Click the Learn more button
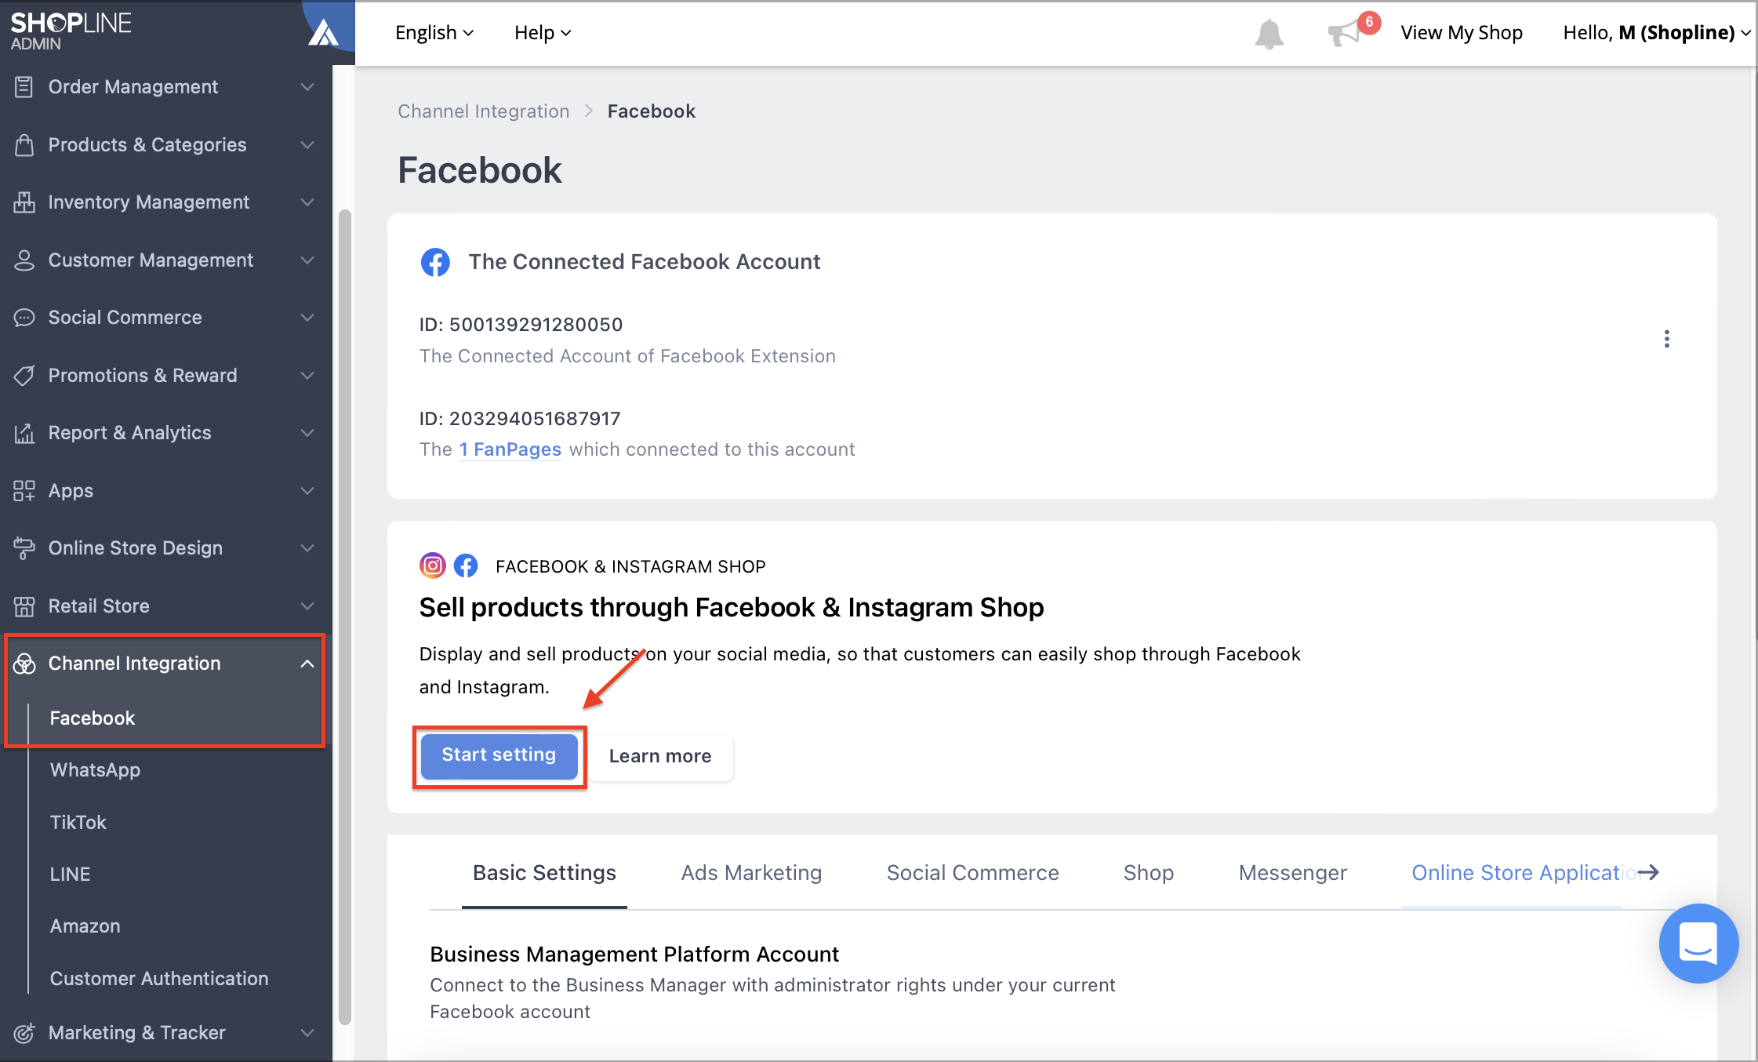 (x=660, y=757)
